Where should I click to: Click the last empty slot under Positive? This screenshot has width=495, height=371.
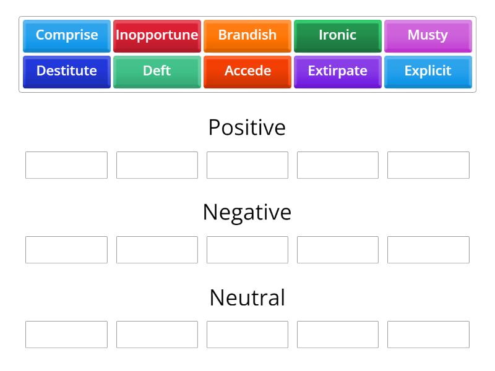428,164
